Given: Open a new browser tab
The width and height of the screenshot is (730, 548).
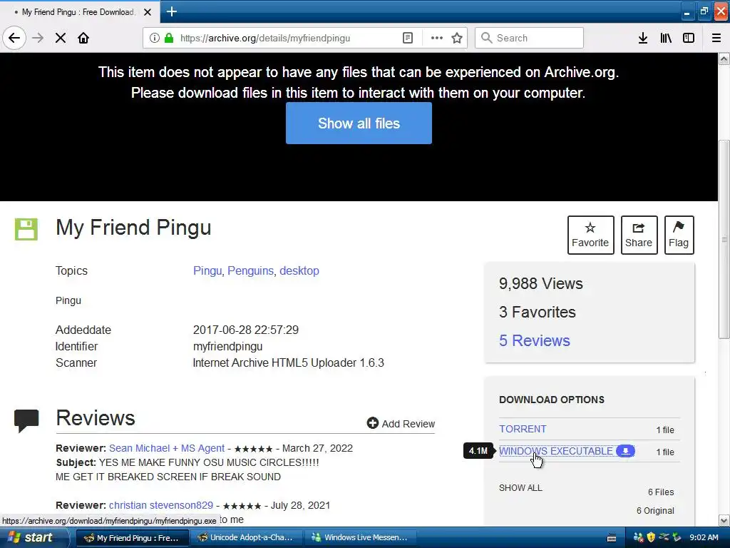Looking at the screenshot, I should (x=171, y=11).
